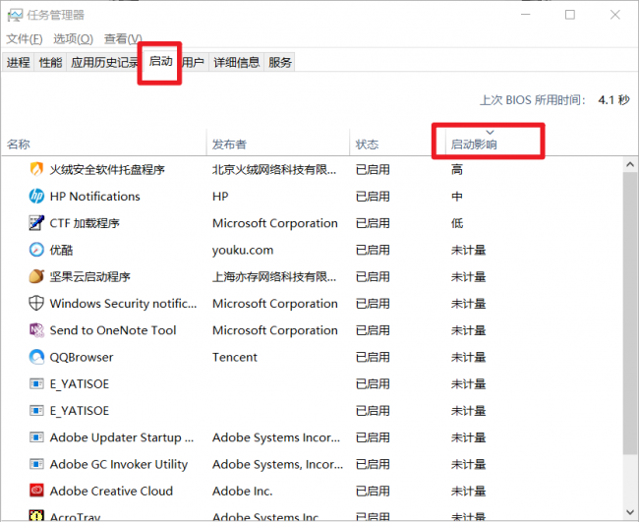This screenshot has height=522, width=639.
Task: Click the scrollbar up arrow
Action: pos(630,164)
